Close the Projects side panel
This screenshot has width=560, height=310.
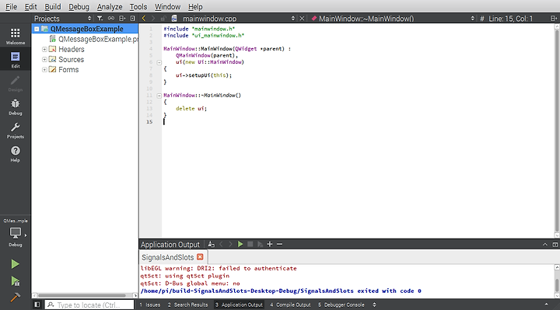(132, 18)
